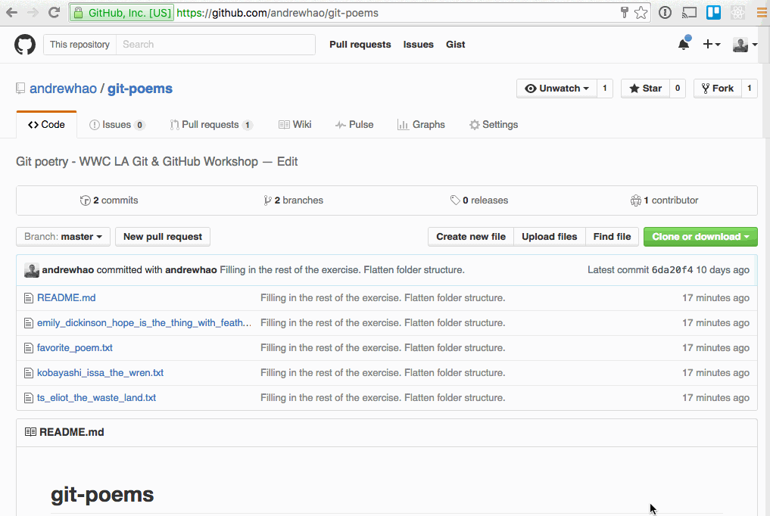Click Create new file button
The width and height of the screenshot is (770, 516).
point(471,236)
